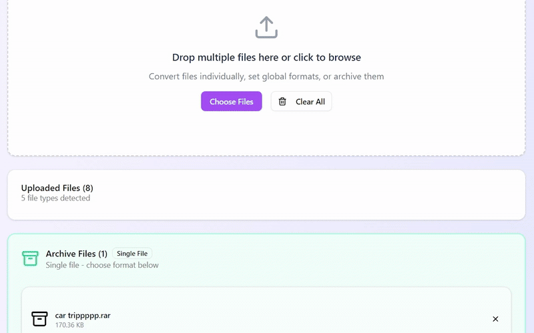Click the '5 file types detected' text
The height and width of the screenshot is (333, 534).
[55, 198]
